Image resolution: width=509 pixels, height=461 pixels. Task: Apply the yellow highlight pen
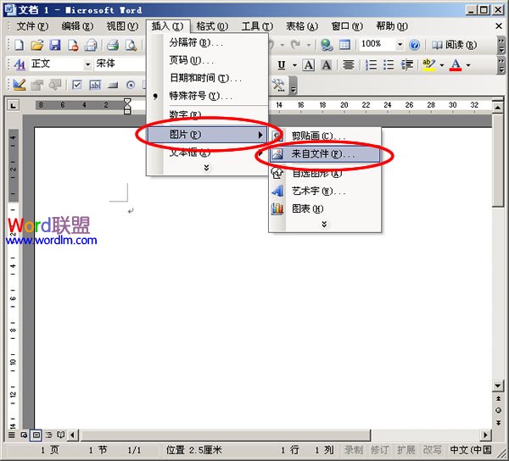pos(428,65)
